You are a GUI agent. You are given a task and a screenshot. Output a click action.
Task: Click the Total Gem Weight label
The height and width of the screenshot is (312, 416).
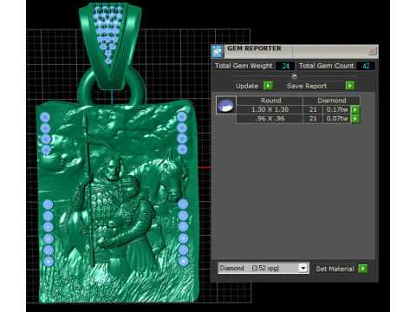coord(244,66)
